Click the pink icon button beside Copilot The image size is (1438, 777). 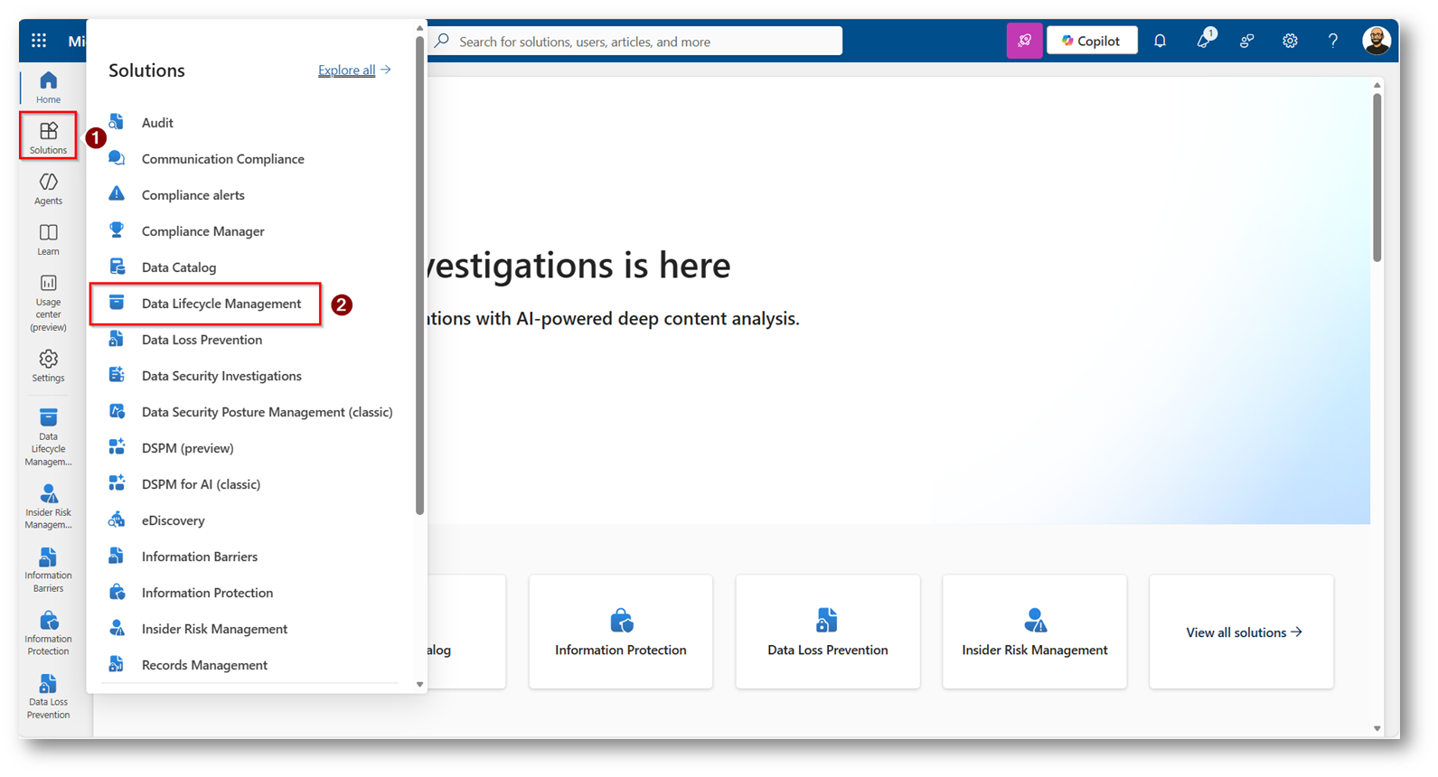tap(1024, 41)
